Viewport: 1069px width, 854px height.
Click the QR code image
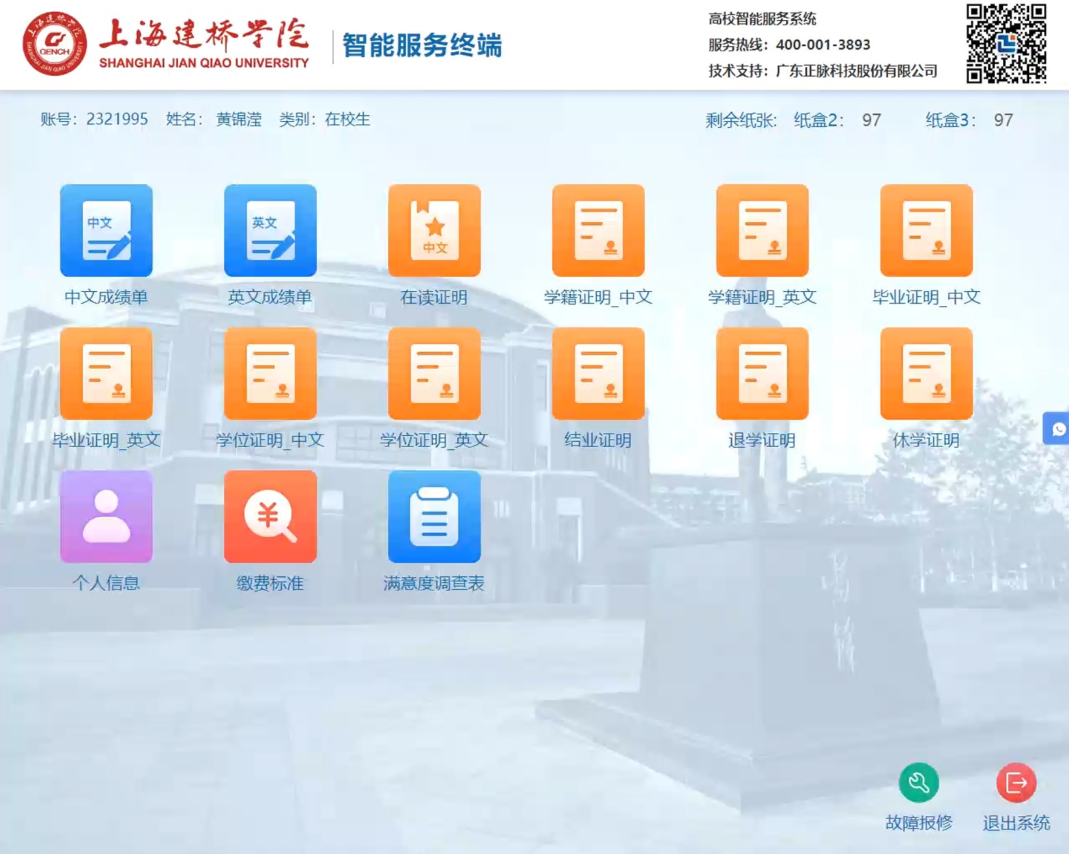(x=1006, y=44)
